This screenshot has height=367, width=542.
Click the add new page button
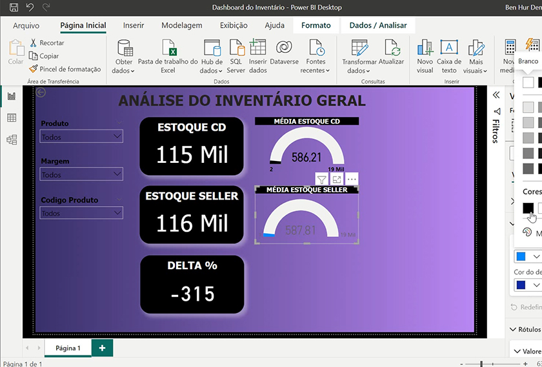(x=102, y=348)
